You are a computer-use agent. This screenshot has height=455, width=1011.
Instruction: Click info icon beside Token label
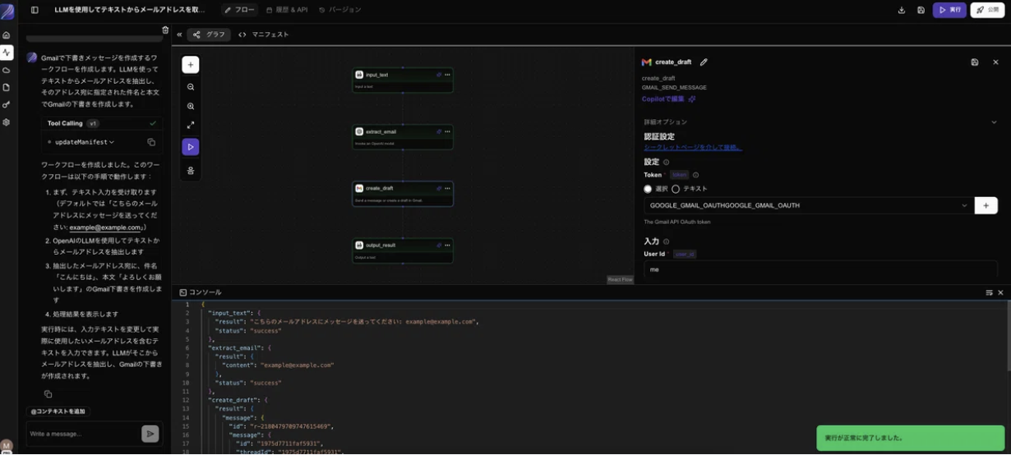coord(695,175)
